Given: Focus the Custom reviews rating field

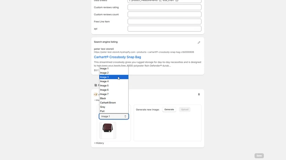Looking at the screenshot, I should pyautogui.click(x=164, y=7).
